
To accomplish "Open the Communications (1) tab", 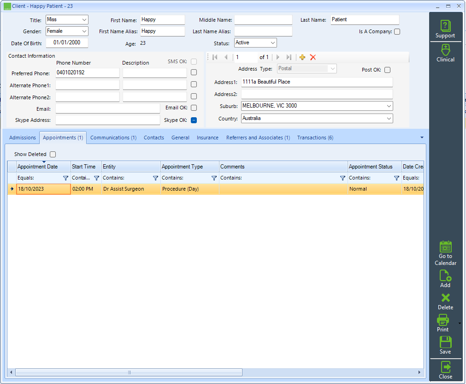I will (x=113, y=138).
